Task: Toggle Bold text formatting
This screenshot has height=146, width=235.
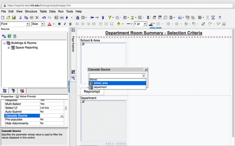Action: [59, 24]
